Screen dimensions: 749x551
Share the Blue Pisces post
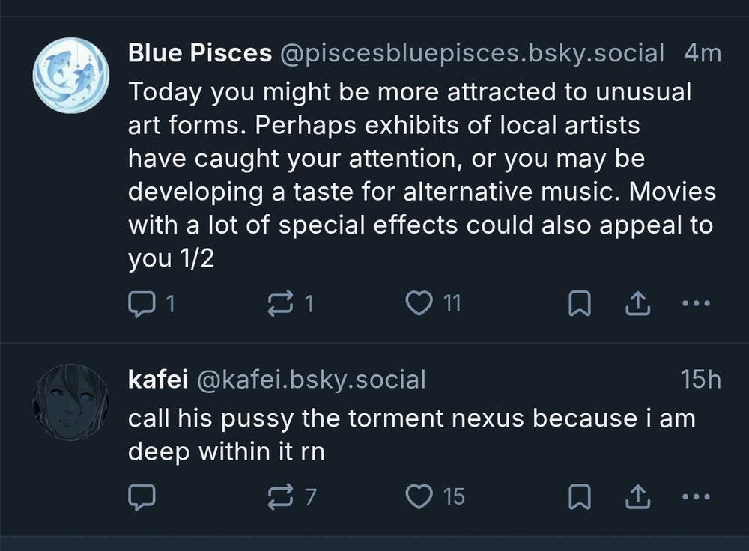(x=635, y=303)
